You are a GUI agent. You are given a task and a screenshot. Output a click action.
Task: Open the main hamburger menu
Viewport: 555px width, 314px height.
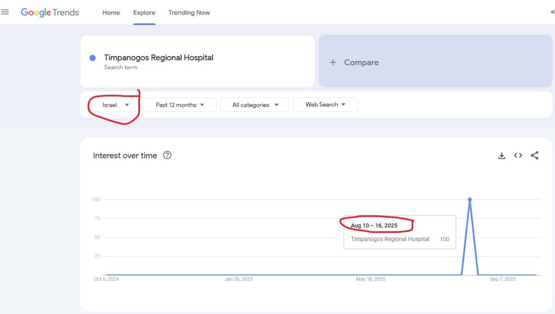[x=5, y=12]
